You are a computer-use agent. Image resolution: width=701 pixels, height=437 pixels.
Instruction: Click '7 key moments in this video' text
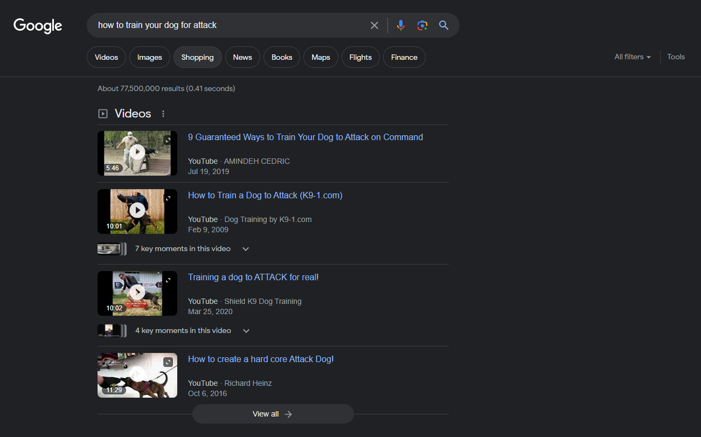tap(183, 249)
